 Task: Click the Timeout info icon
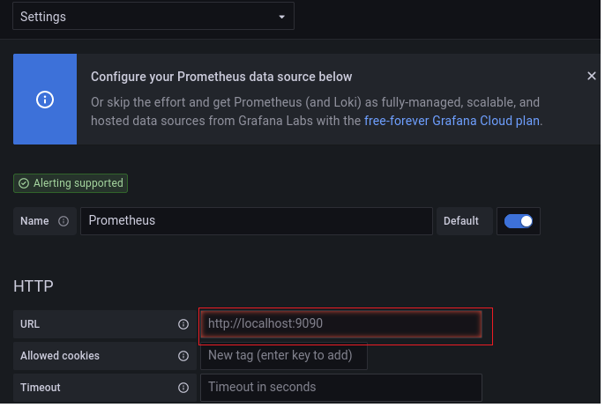click(183, 388)
